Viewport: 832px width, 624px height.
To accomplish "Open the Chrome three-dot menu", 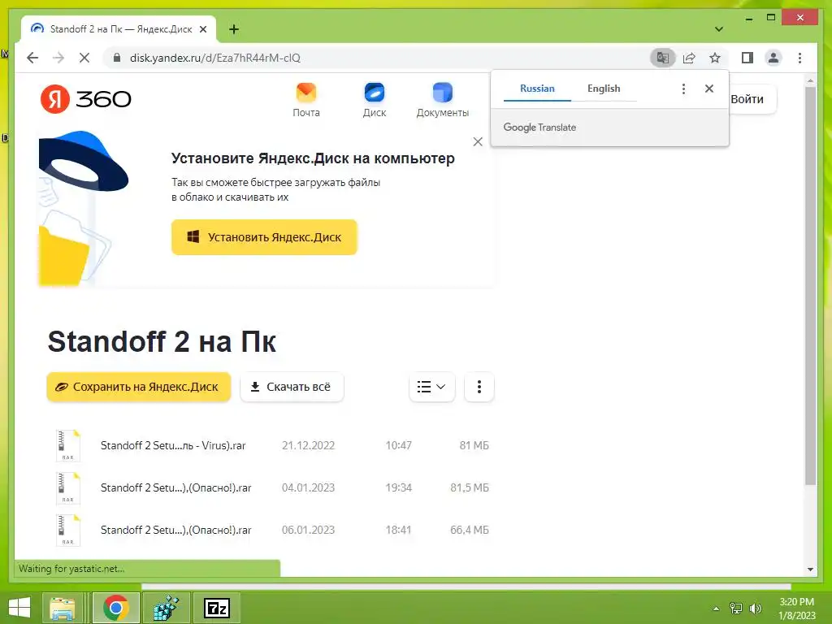I will (799, 58).
